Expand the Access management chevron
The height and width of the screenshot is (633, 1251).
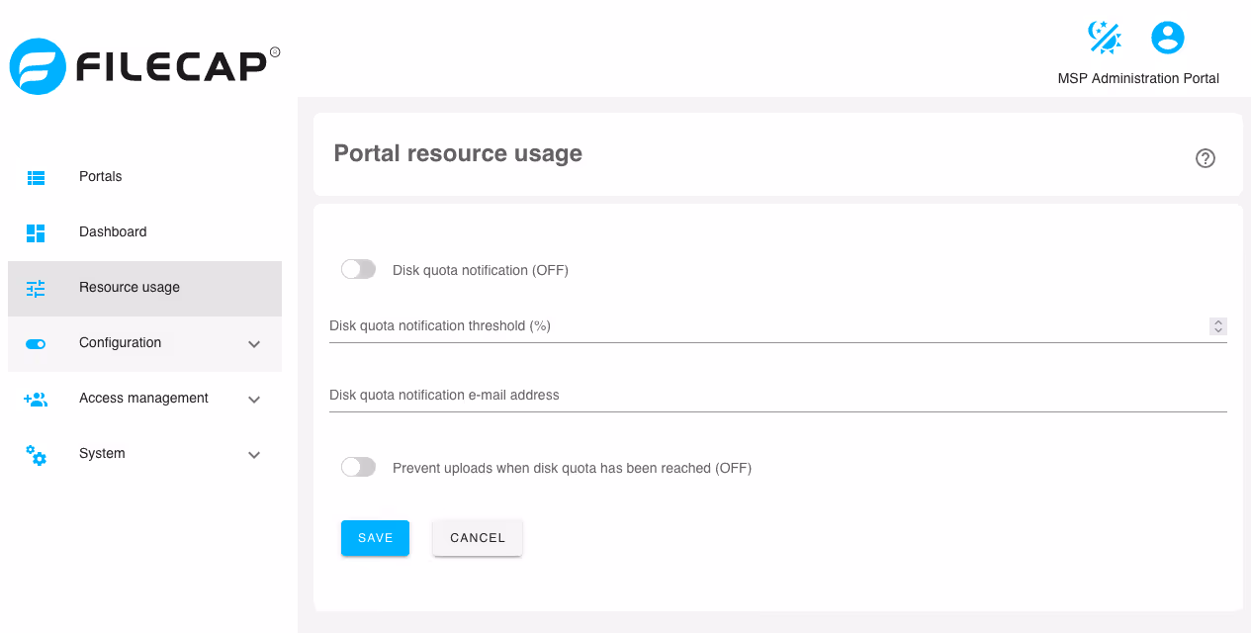click(254, 400)
